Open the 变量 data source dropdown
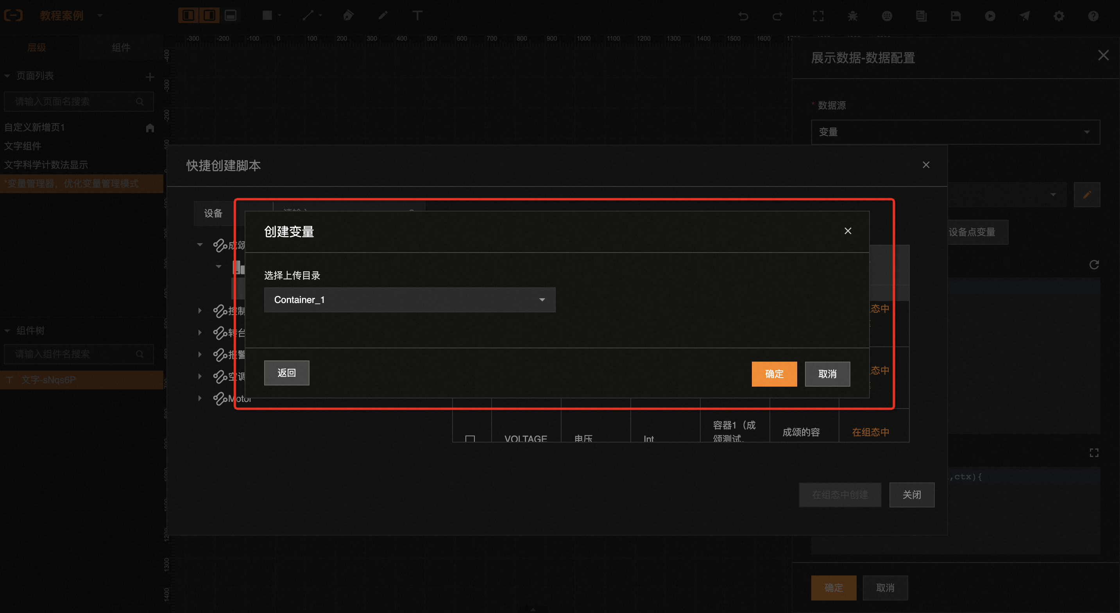Viewport: 1120px width, 613px height. point(955,132)
